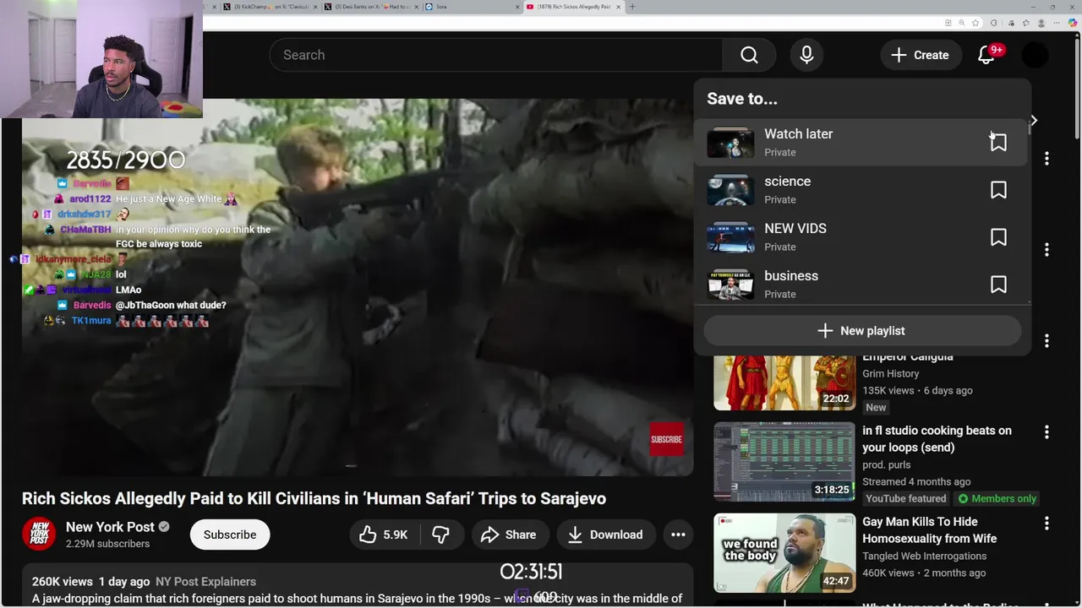This screenshot has width=1082, height=608.
Task: Share the Sarajevo video
Action: point(509,535)
